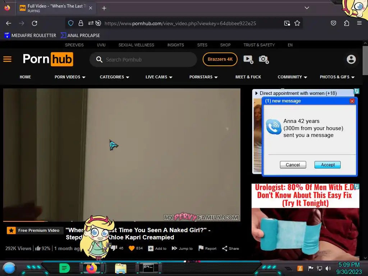Open the picture-in-picture icon in the address bar
This screenshot has height=276, width=368.
[x=287, y=23]
